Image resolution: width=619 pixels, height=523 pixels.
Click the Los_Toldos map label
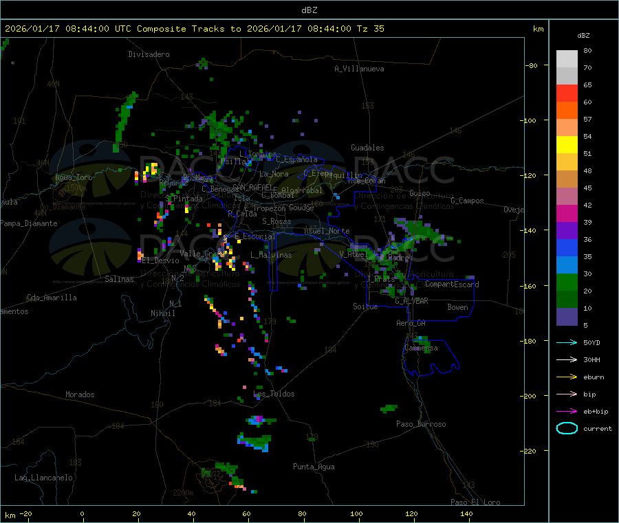point(274,394)
